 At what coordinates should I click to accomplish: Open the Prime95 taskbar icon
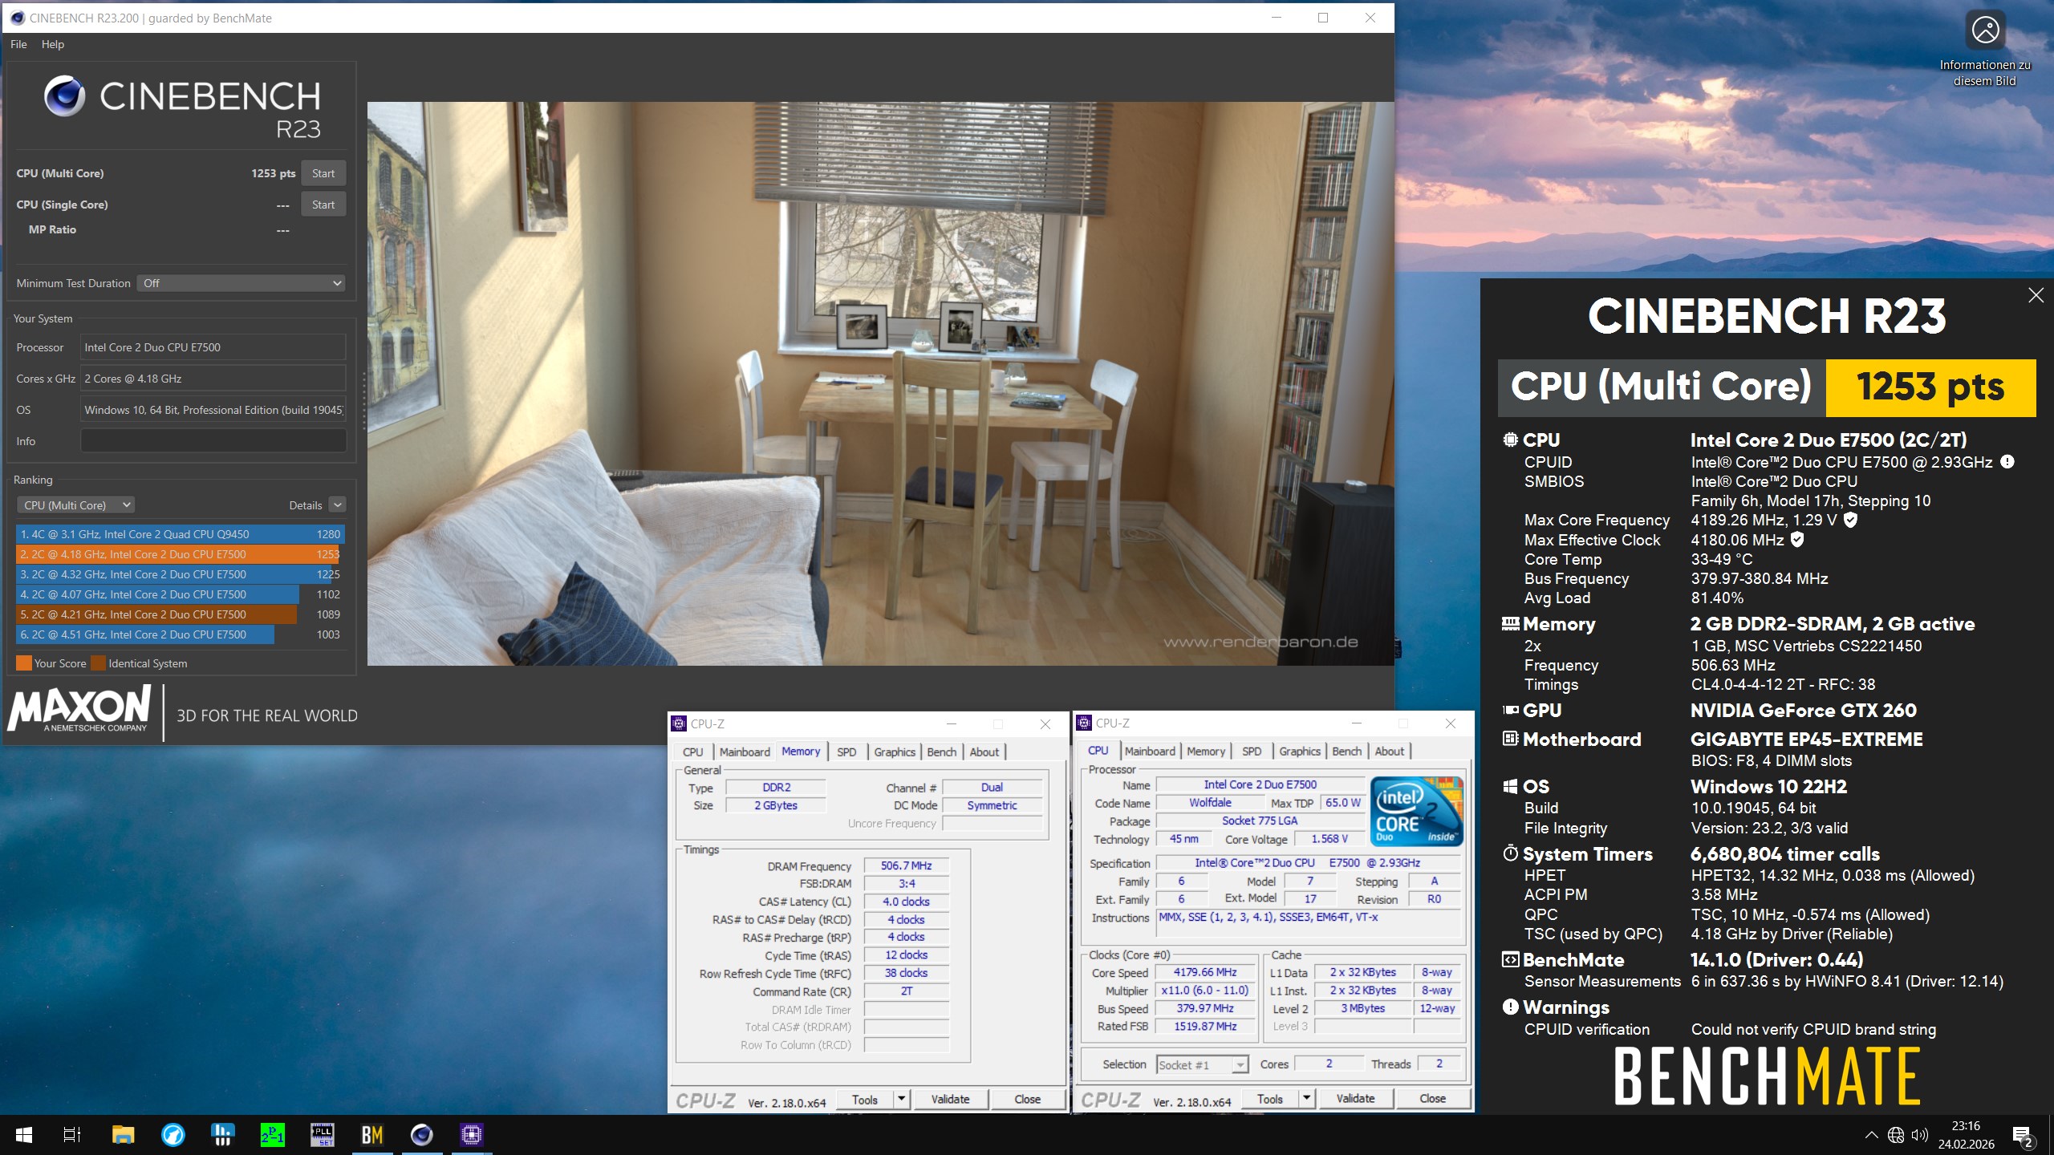(272, 1135)
